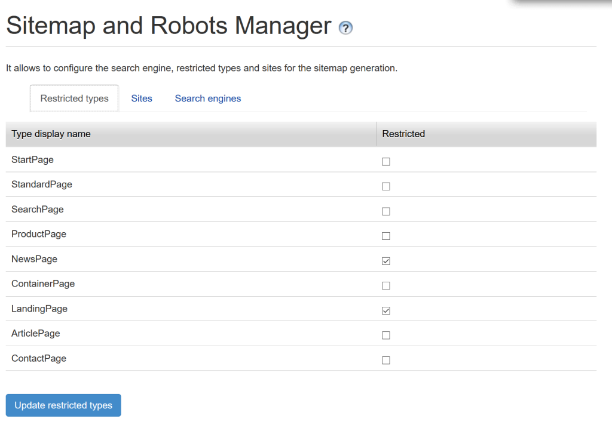Check the StartPage restricted checkbox

coord(385,161)
